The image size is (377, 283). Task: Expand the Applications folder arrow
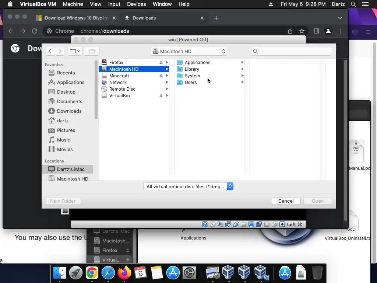click(x=242, y=62)
